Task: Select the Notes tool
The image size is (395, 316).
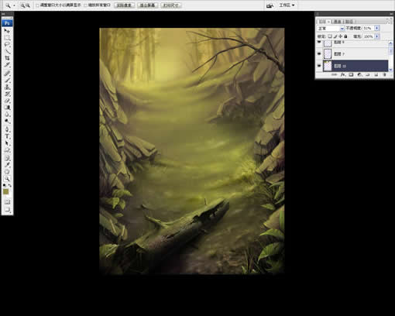Action: point(7,158)
